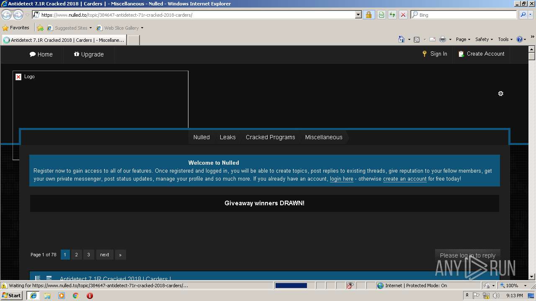Launch Internet Explorer from taskbar
Viewport: 536px width, 301px height.
coord(33,296)
